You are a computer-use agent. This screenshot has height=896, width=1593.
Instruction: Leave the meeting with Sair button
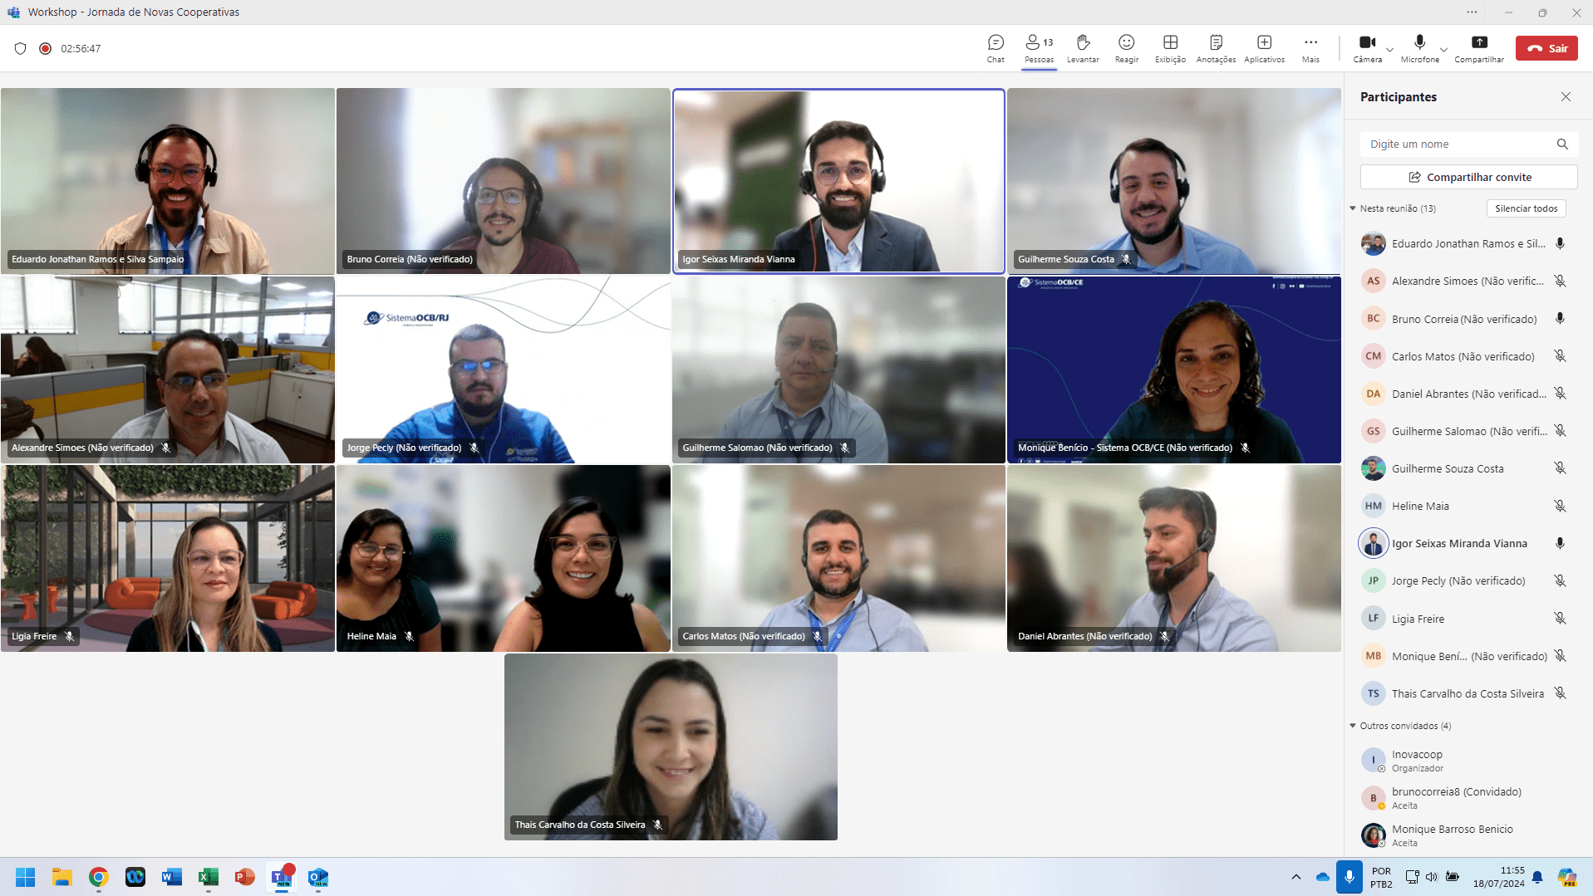click(x=1546, y=48)
